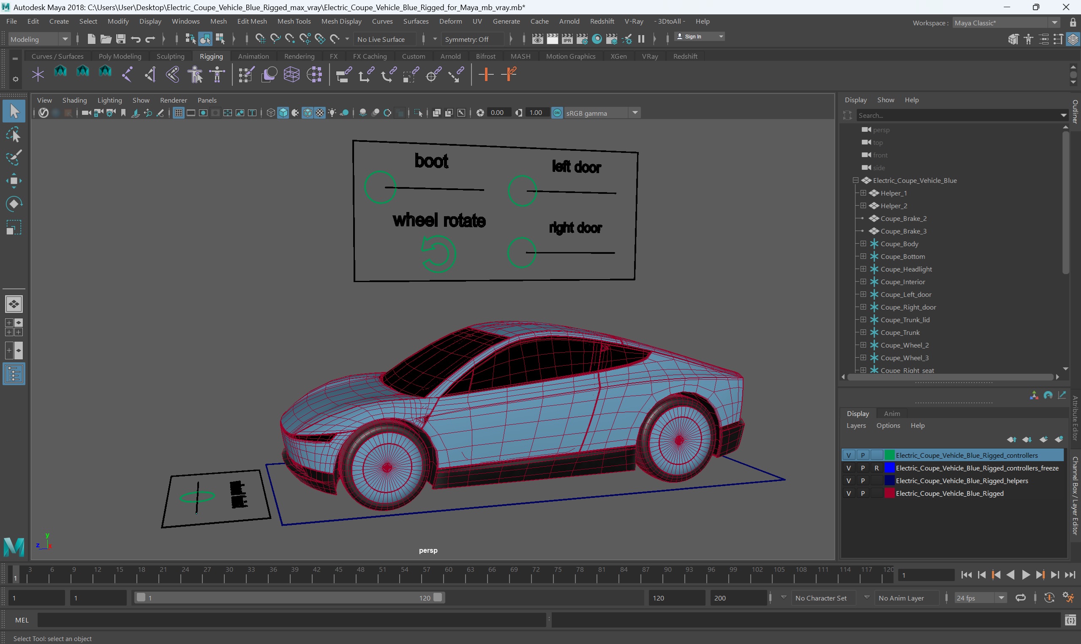Activate the Paint selection tool
Image resolution: width=1081 pixels, height=644 pixels.
[14, 158]
